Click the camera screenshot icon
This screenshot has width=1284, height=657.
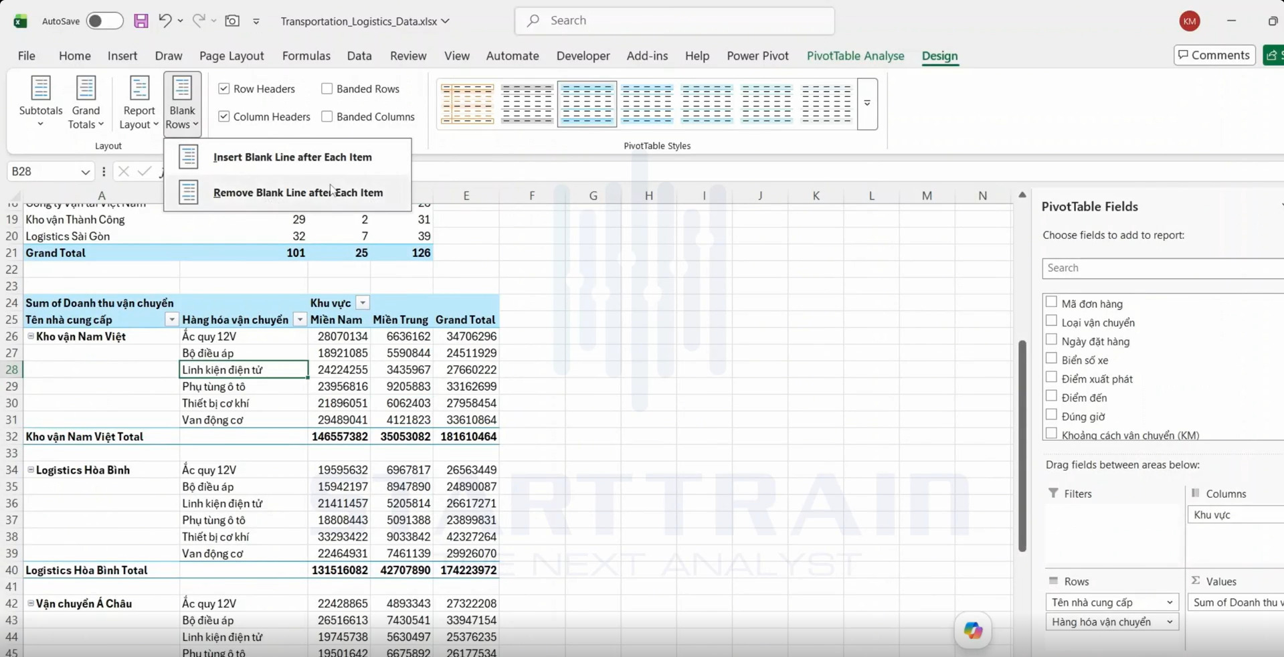click(232, 21)
